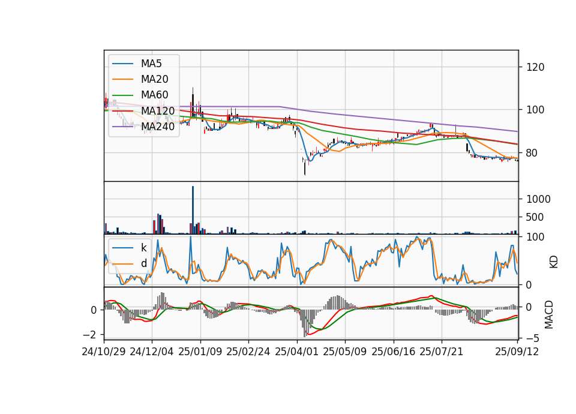Click the 25/05/09 date label
Screen dimensions: 576x414
tap(345, 352)
